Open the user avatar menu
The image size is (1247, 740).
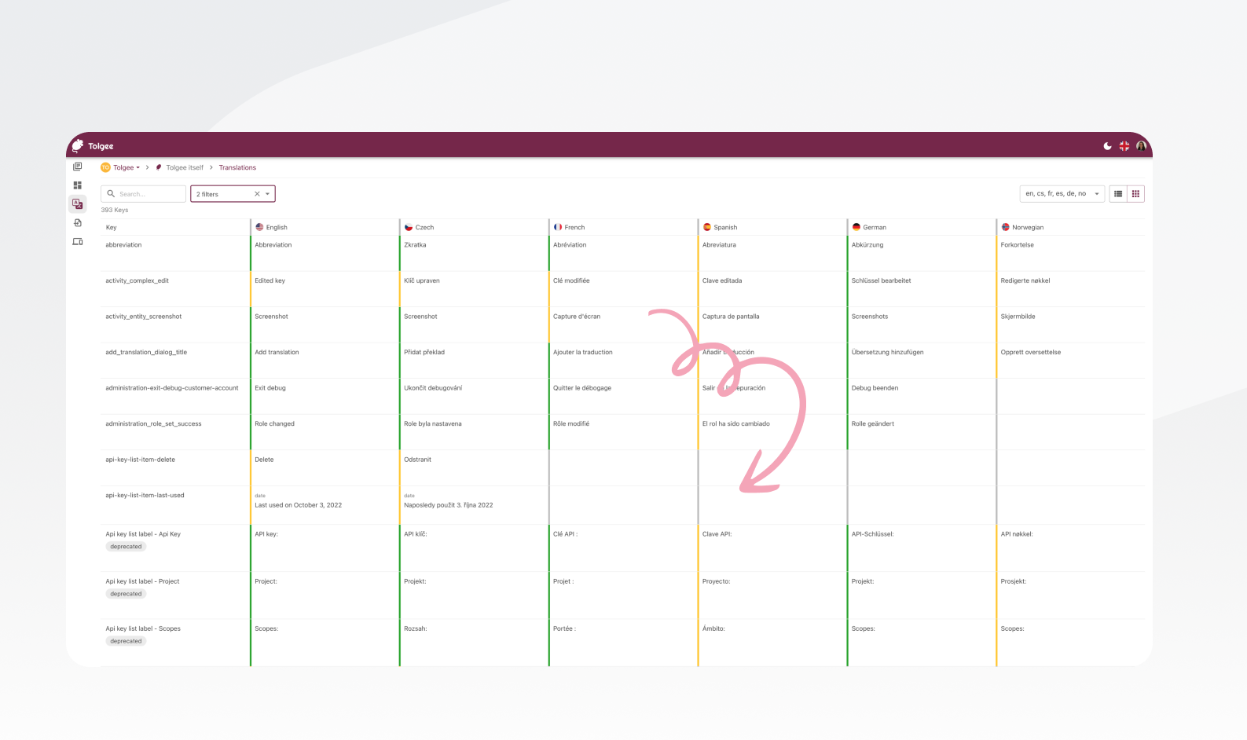(x=1141, y=146)
